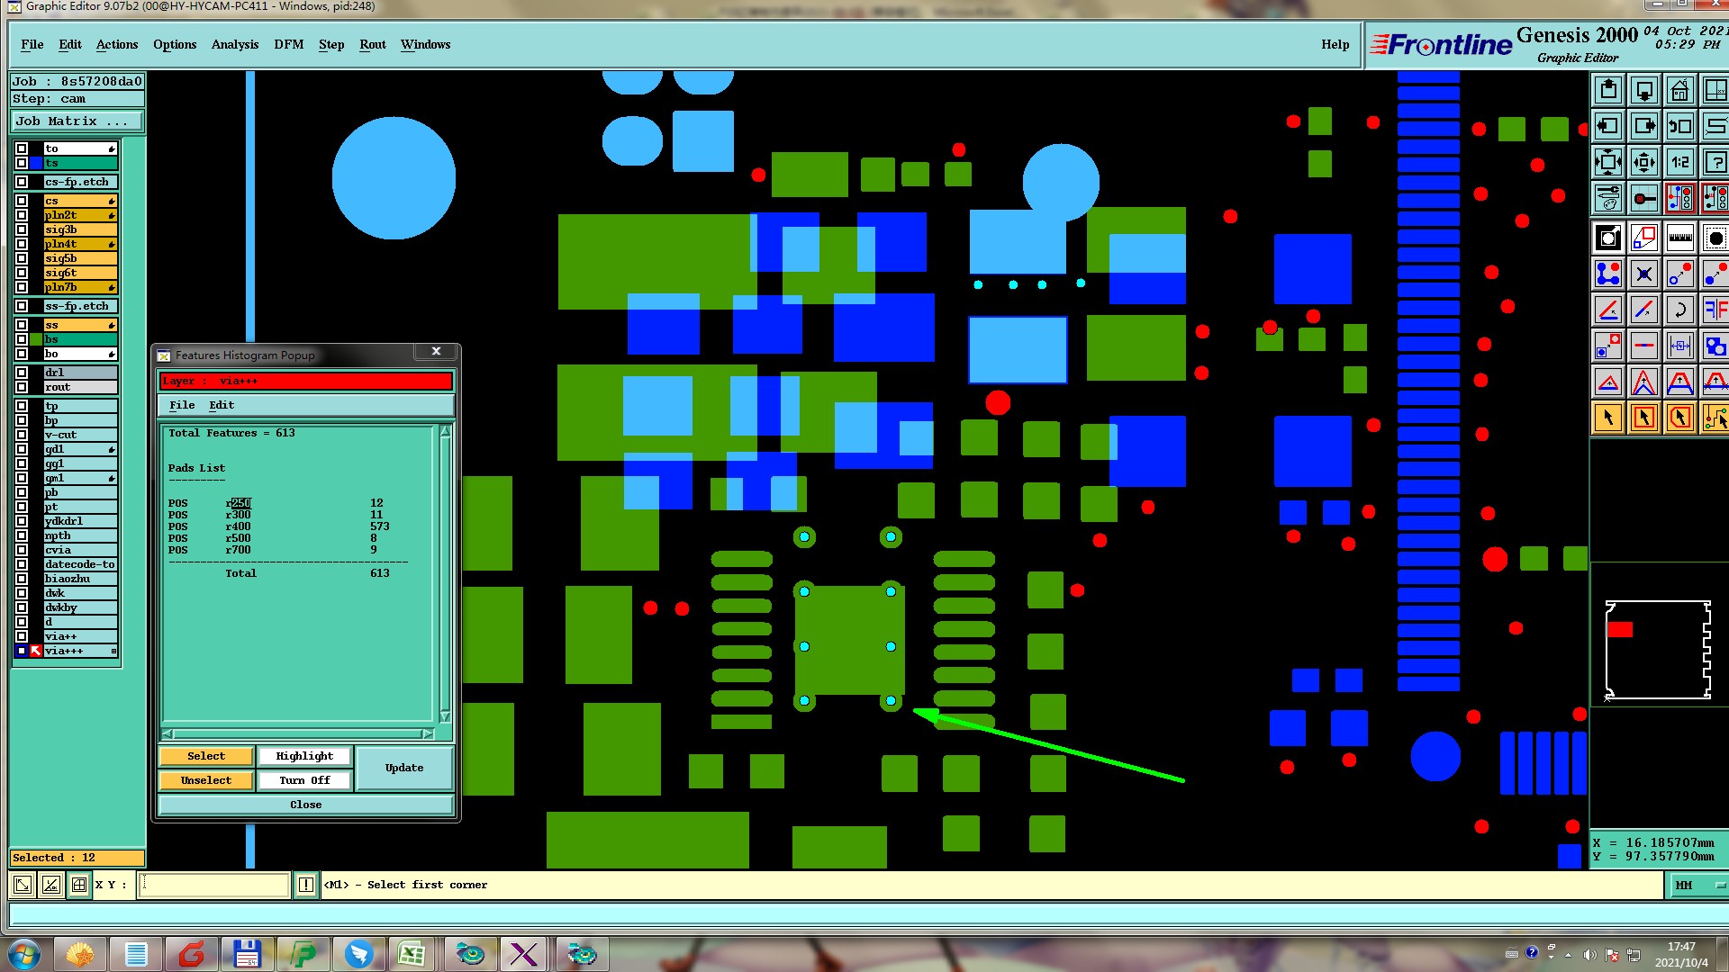Toggle display checkbox for cs layer

pos(22,201)
